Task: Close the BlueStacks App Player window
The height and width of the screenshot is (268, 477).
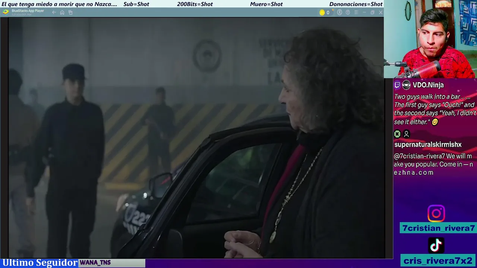Action: click(380, 12)
